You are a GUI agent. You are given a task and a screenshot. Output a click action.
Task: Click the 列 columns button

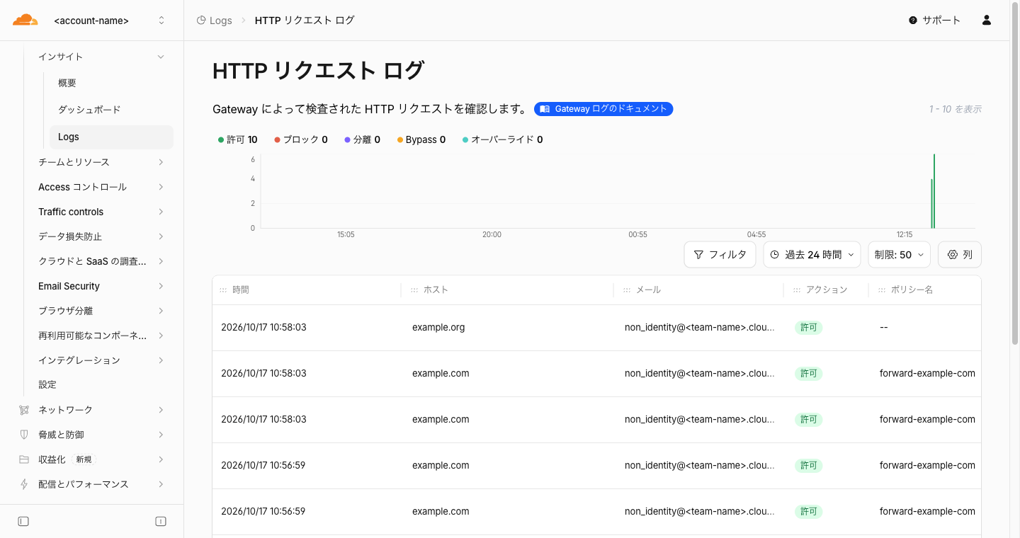click(x=960, y=255)
